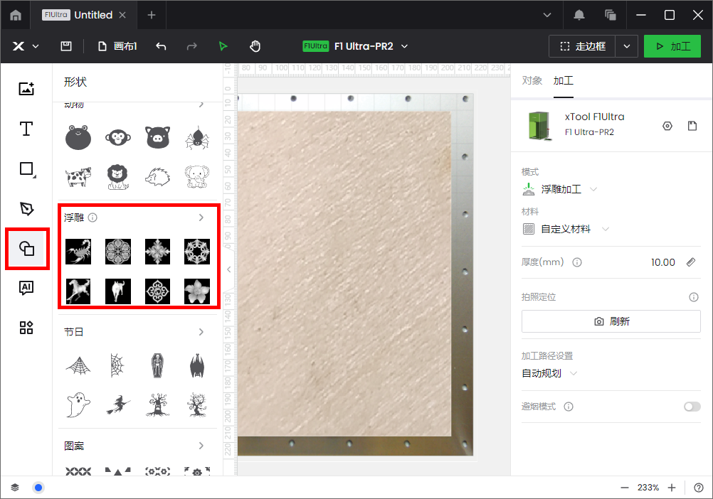713x499 pixels.
Task: Go to the home screen icon
Action: click(16, 15)
